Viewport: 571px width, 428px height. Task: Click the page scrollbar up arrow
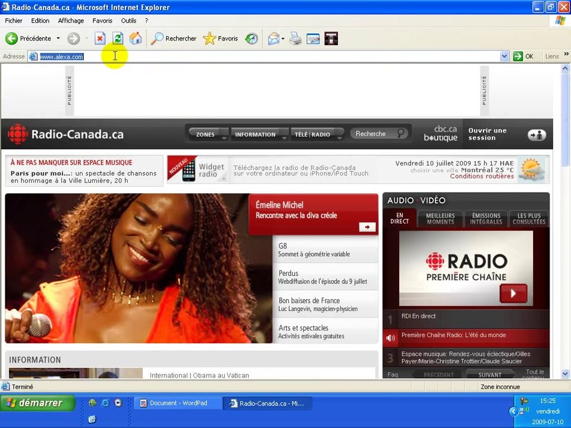click(565, 68)
